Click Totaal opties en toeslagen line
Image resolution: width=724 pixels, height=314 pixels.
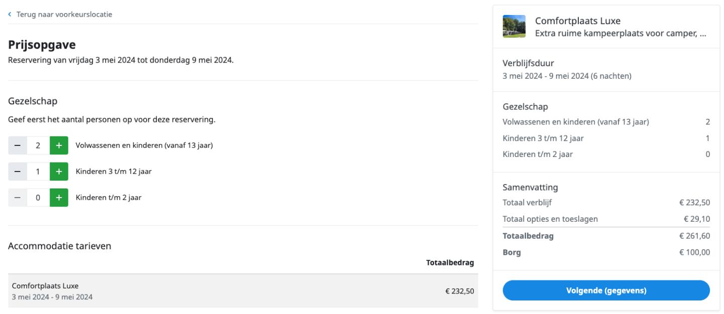click(606, 219)
